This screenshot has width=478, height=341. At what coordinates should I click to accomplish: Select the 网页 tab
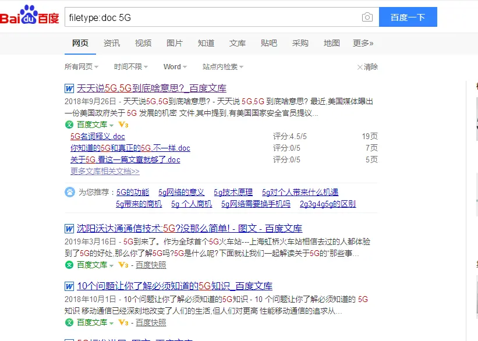[x=80, y=43]
